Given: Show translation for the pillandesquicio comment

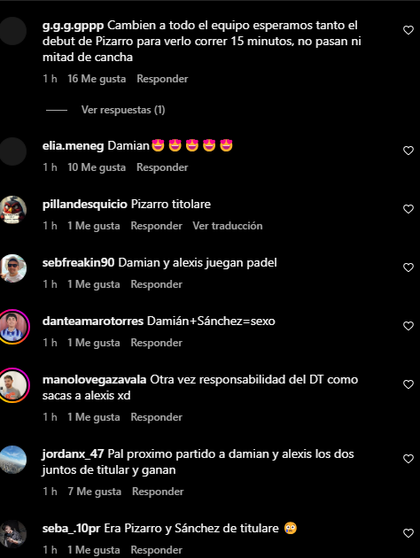Looking at the screenshot, I should (x=228, y=226).
